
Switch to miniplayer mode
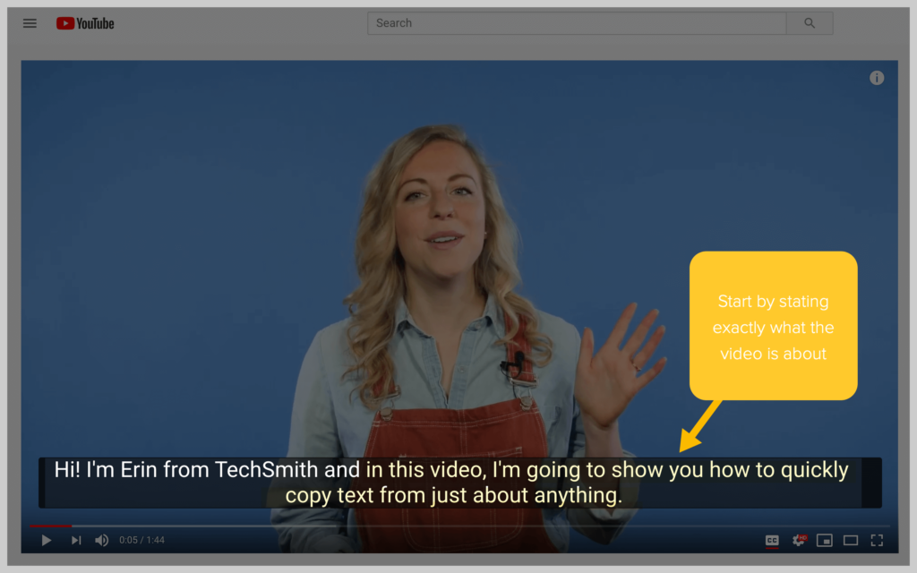click(x=825, y=540)
